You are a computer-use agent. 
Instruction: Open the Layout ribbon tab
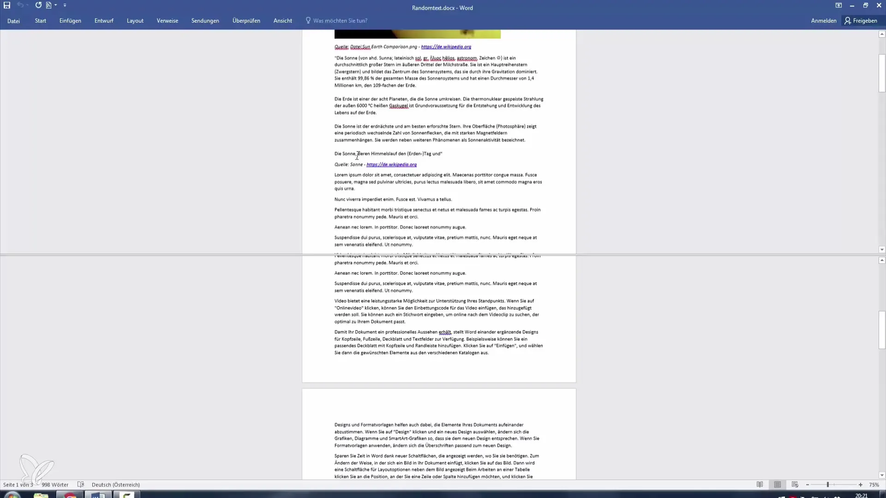click(x=135, y=21)
